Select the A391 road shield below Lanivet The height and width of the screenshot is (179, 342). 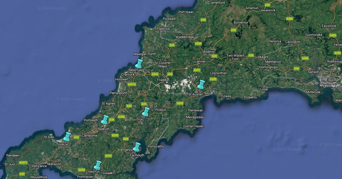(197, 70)
